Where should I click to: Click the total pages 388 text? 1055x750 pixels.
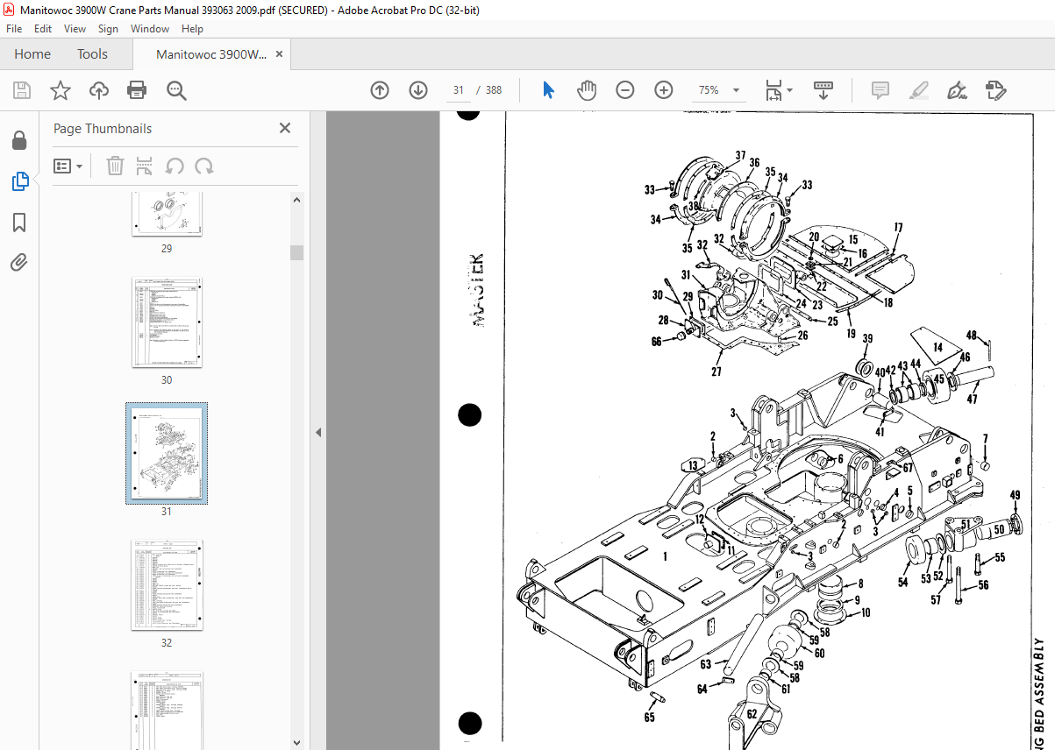pos(494,90)
